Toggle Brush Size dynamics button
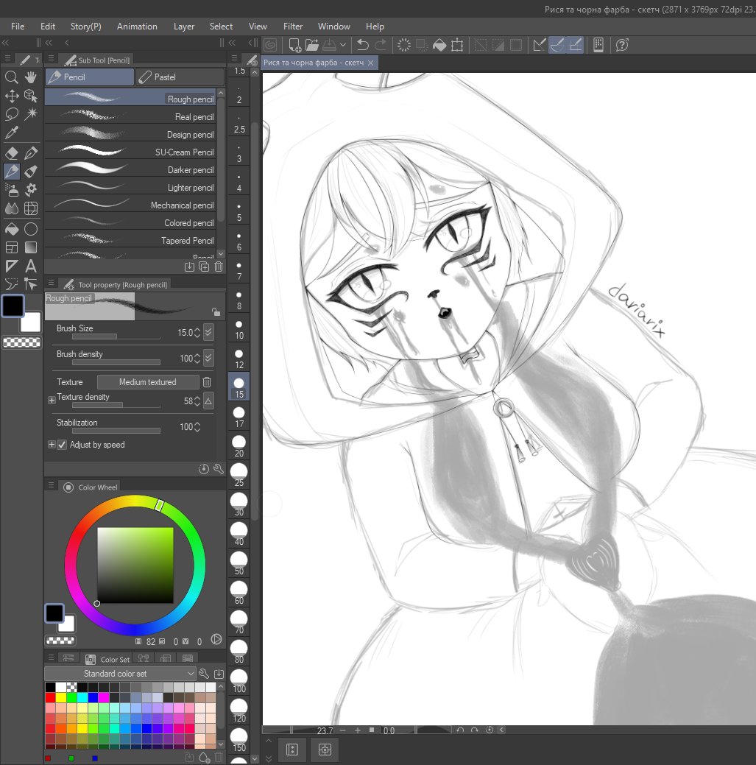This screenshot has width=756, height=765. click(x=208, y=332)
